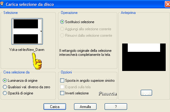Select Sostituisci selezione radio button
Image resolution: width=170 pixels, height=112 pixels.
coord(62,22)
